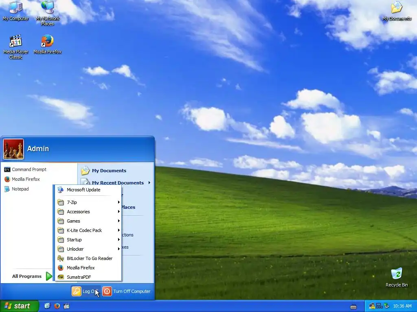Open Command Prompt from Start menu
Viewport: 417px width, 312px height.
click(25, 169)
